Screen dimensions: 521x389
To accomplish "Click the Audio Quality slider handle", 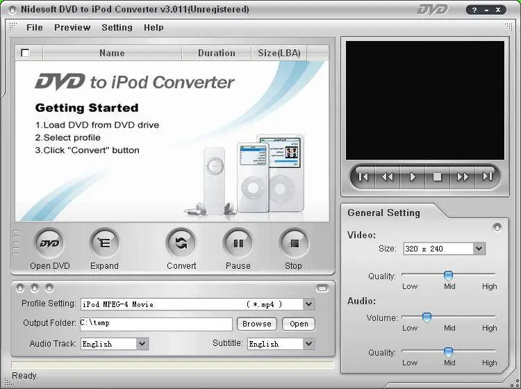I will click(x=448, y=351).
